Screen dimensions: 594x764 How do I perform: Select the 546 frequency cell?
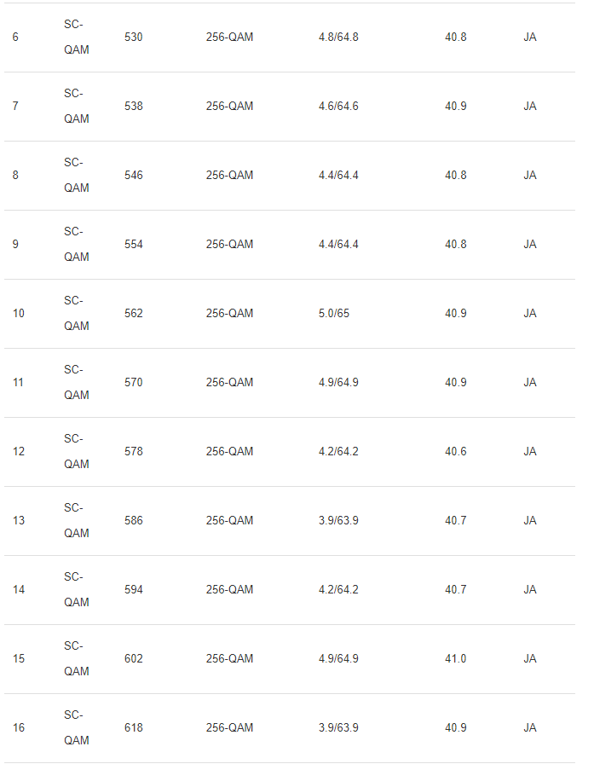(x=134, y=176)
